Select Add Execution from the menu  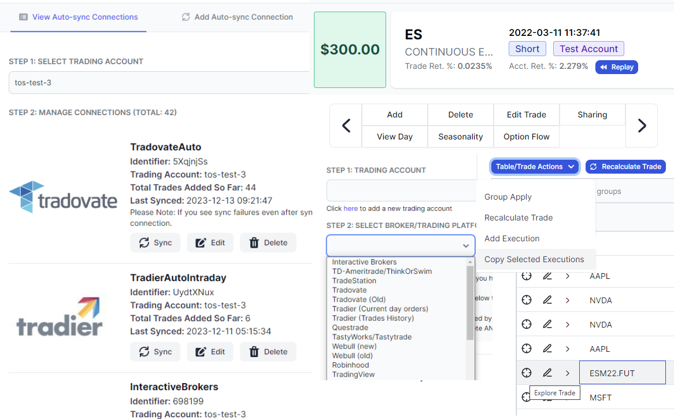[512, 238]
